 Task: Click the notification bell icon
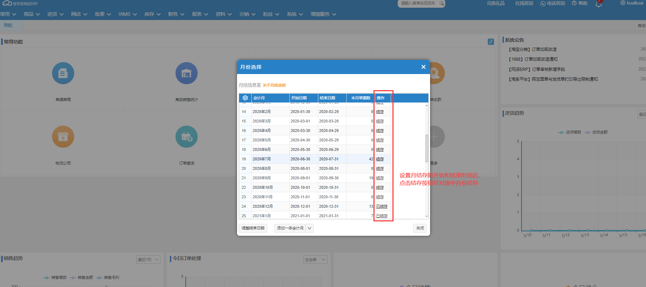[599, 4]
